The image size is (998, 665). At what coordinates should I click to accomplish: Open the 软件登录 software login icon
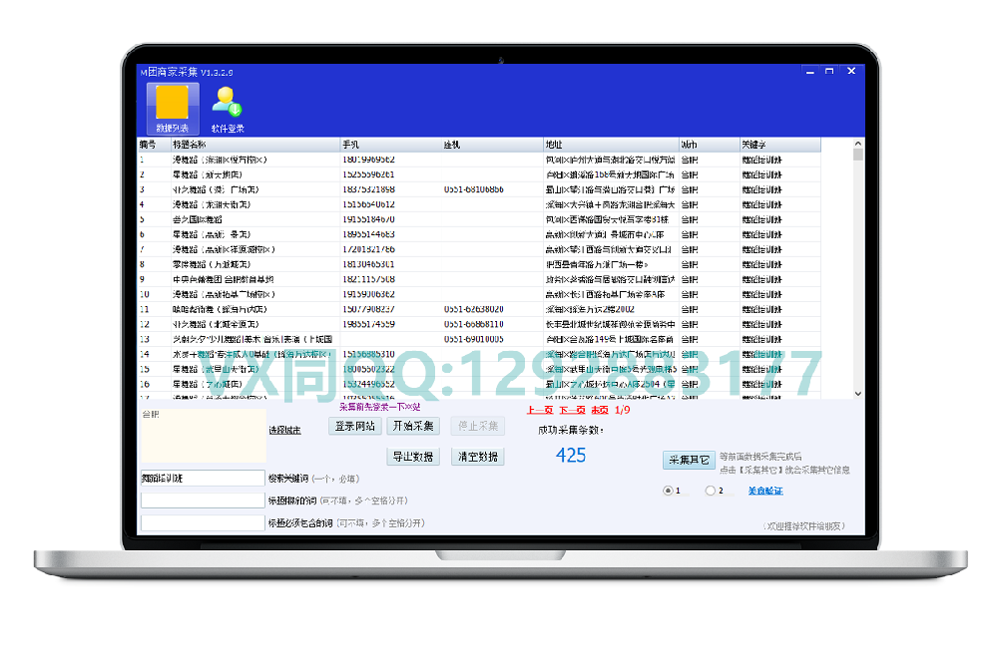click(228, 110)
